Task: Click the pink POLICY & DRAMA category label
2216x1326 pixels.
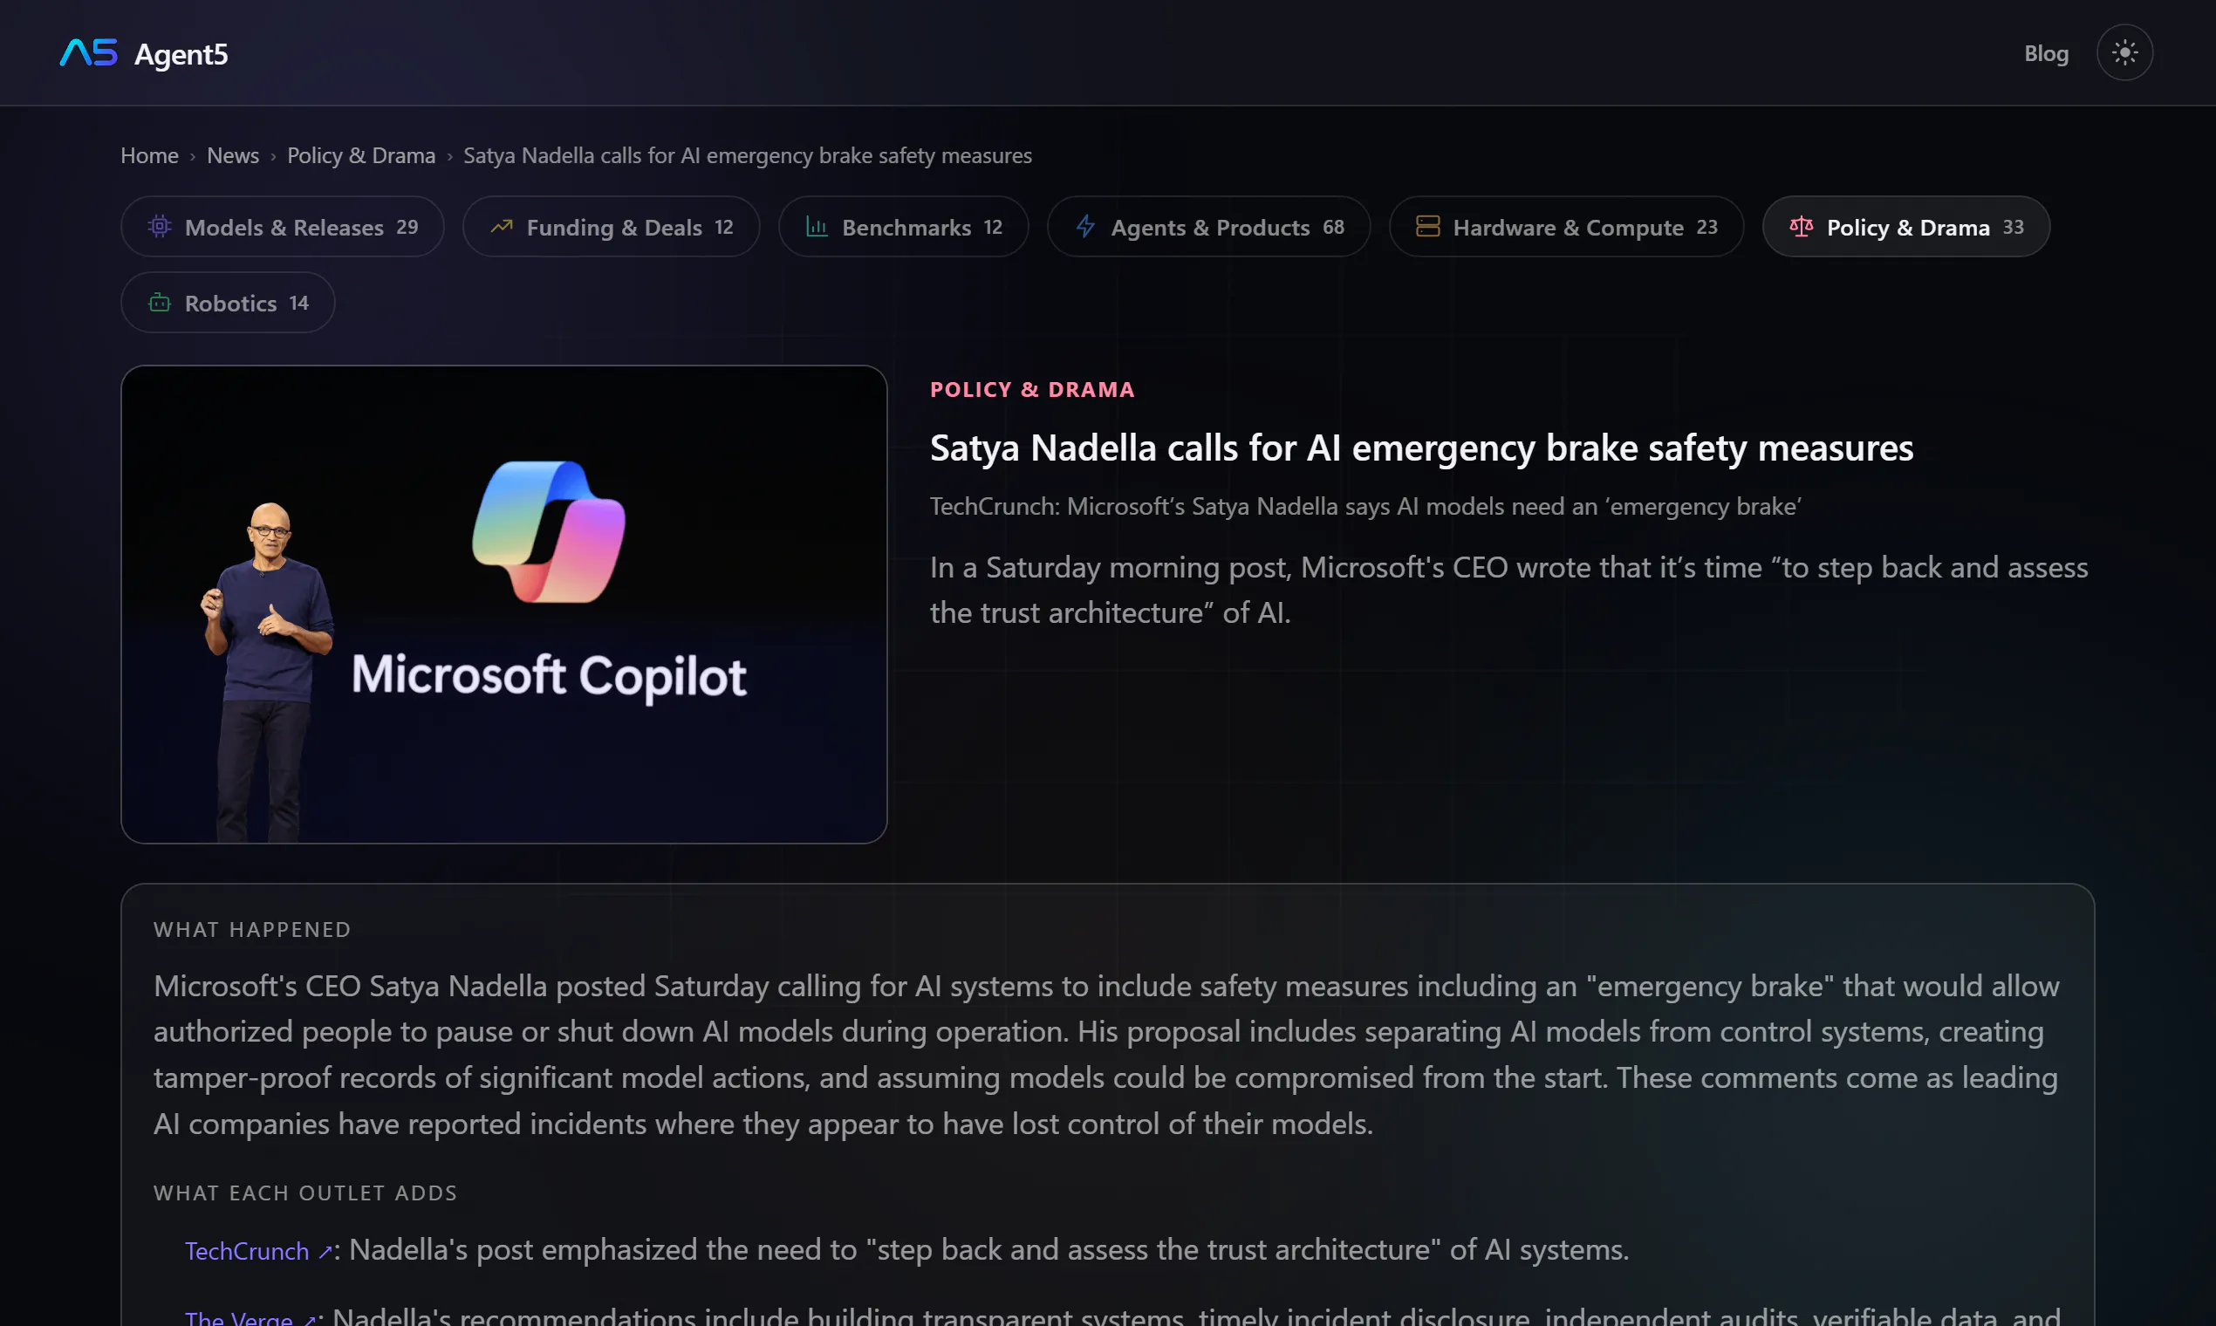Action: coord(1032,390)
